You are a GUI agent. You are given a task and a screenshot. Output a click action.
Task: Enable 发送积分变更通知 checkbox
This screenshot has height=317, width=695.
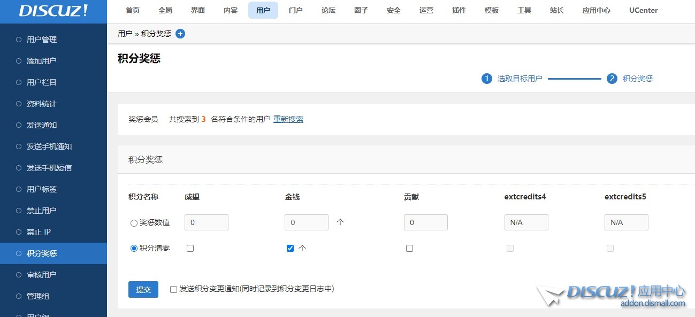pyautogui.click(x=173, y=289)
